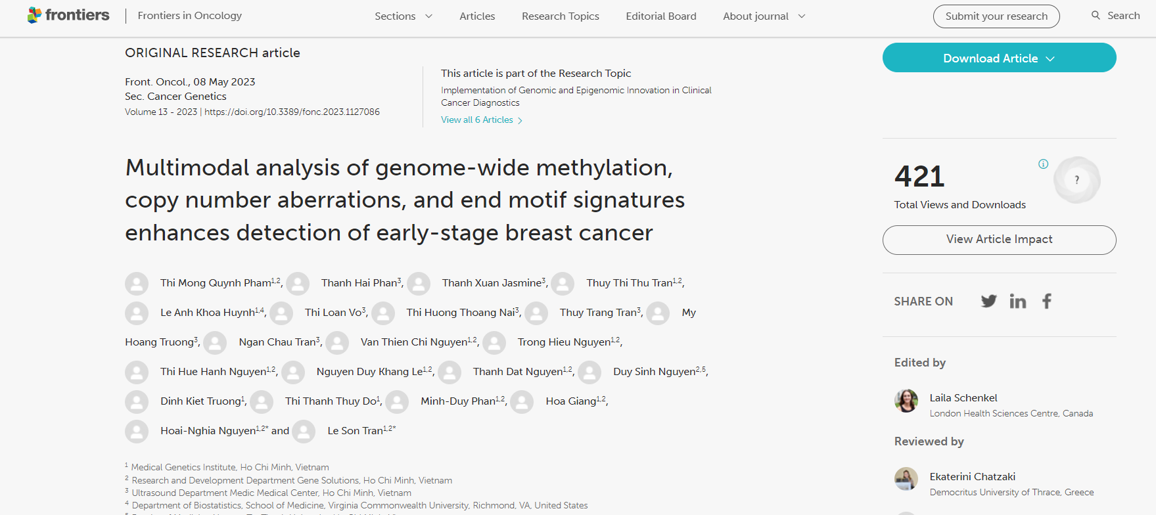Image resolution: width=1156 pixels, height=515 pixels.
Task: Click the circular metrics chart with question mark
Action: pyautogui.click(x=1077, y=179)
